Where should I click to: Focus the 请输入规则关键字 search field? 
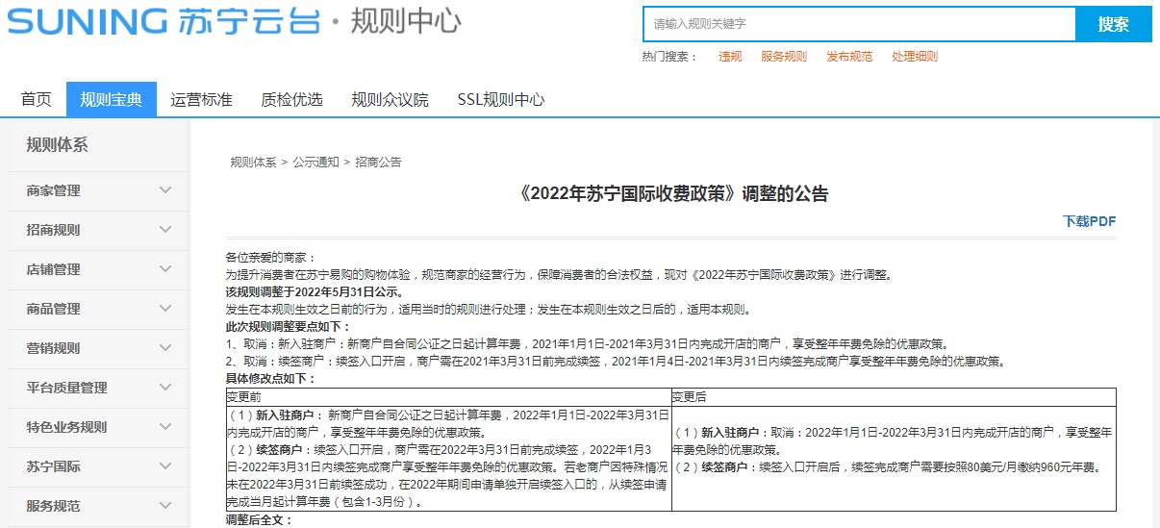[859, 24]
